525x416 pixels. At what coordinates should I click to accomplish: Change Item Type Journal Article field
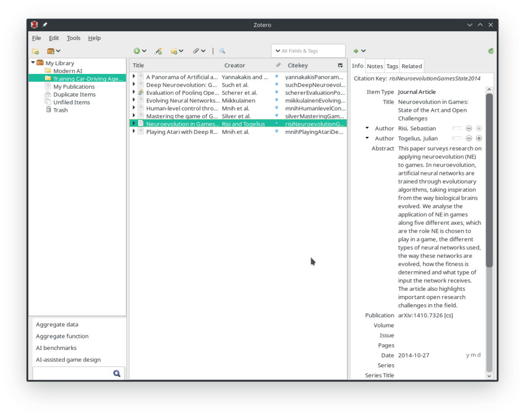tap(417, 92)
